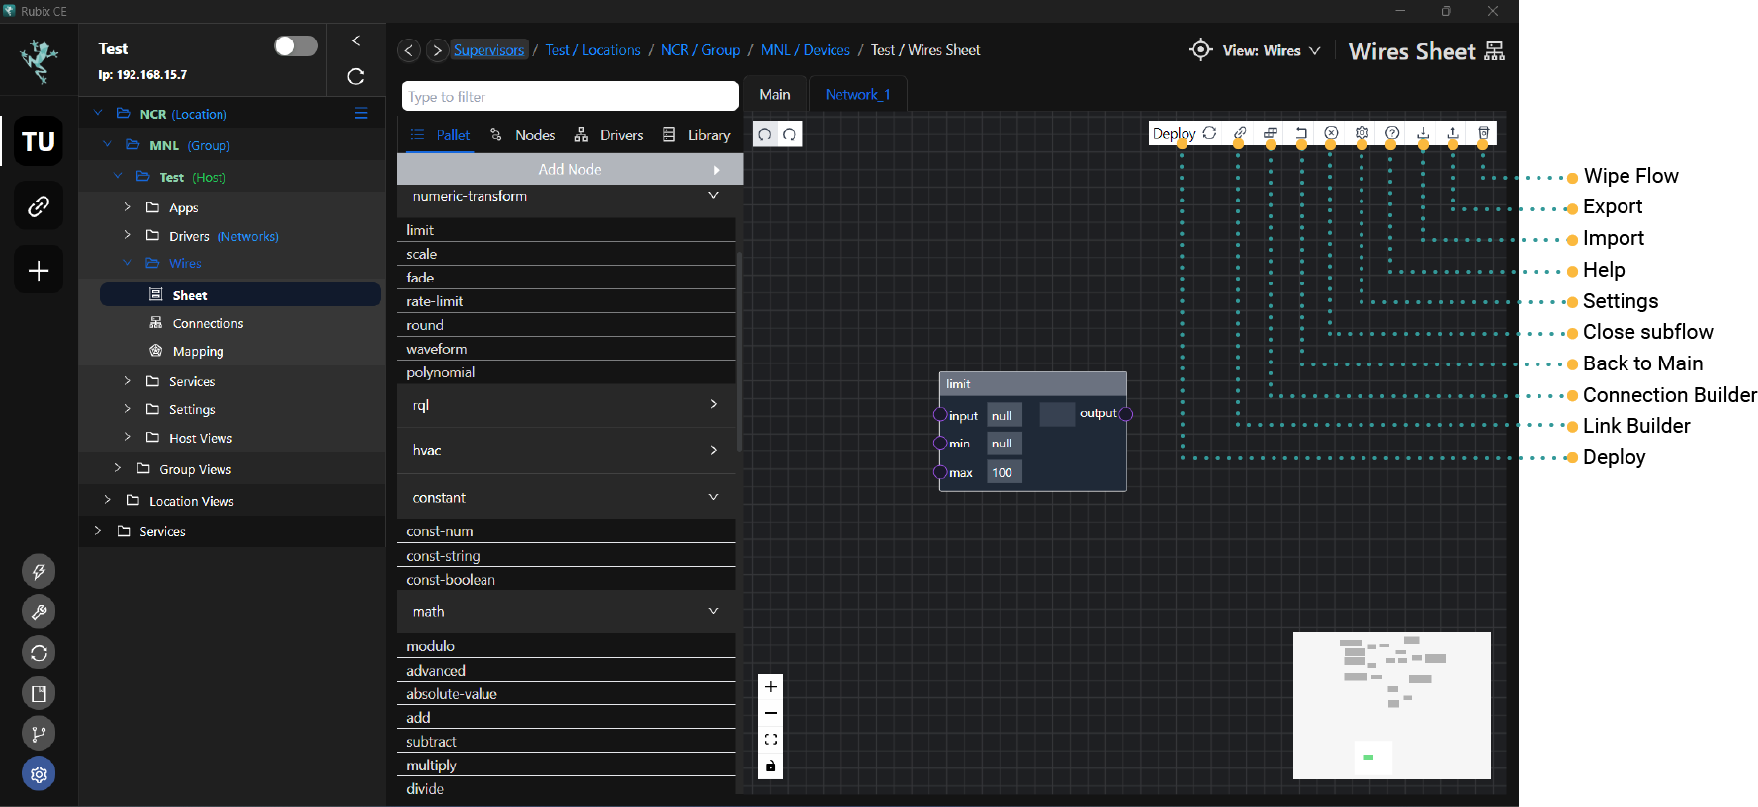Open the Supervisors breadcrumb link
Screen dimensions: 1758x807
click(x=488, y=50)
